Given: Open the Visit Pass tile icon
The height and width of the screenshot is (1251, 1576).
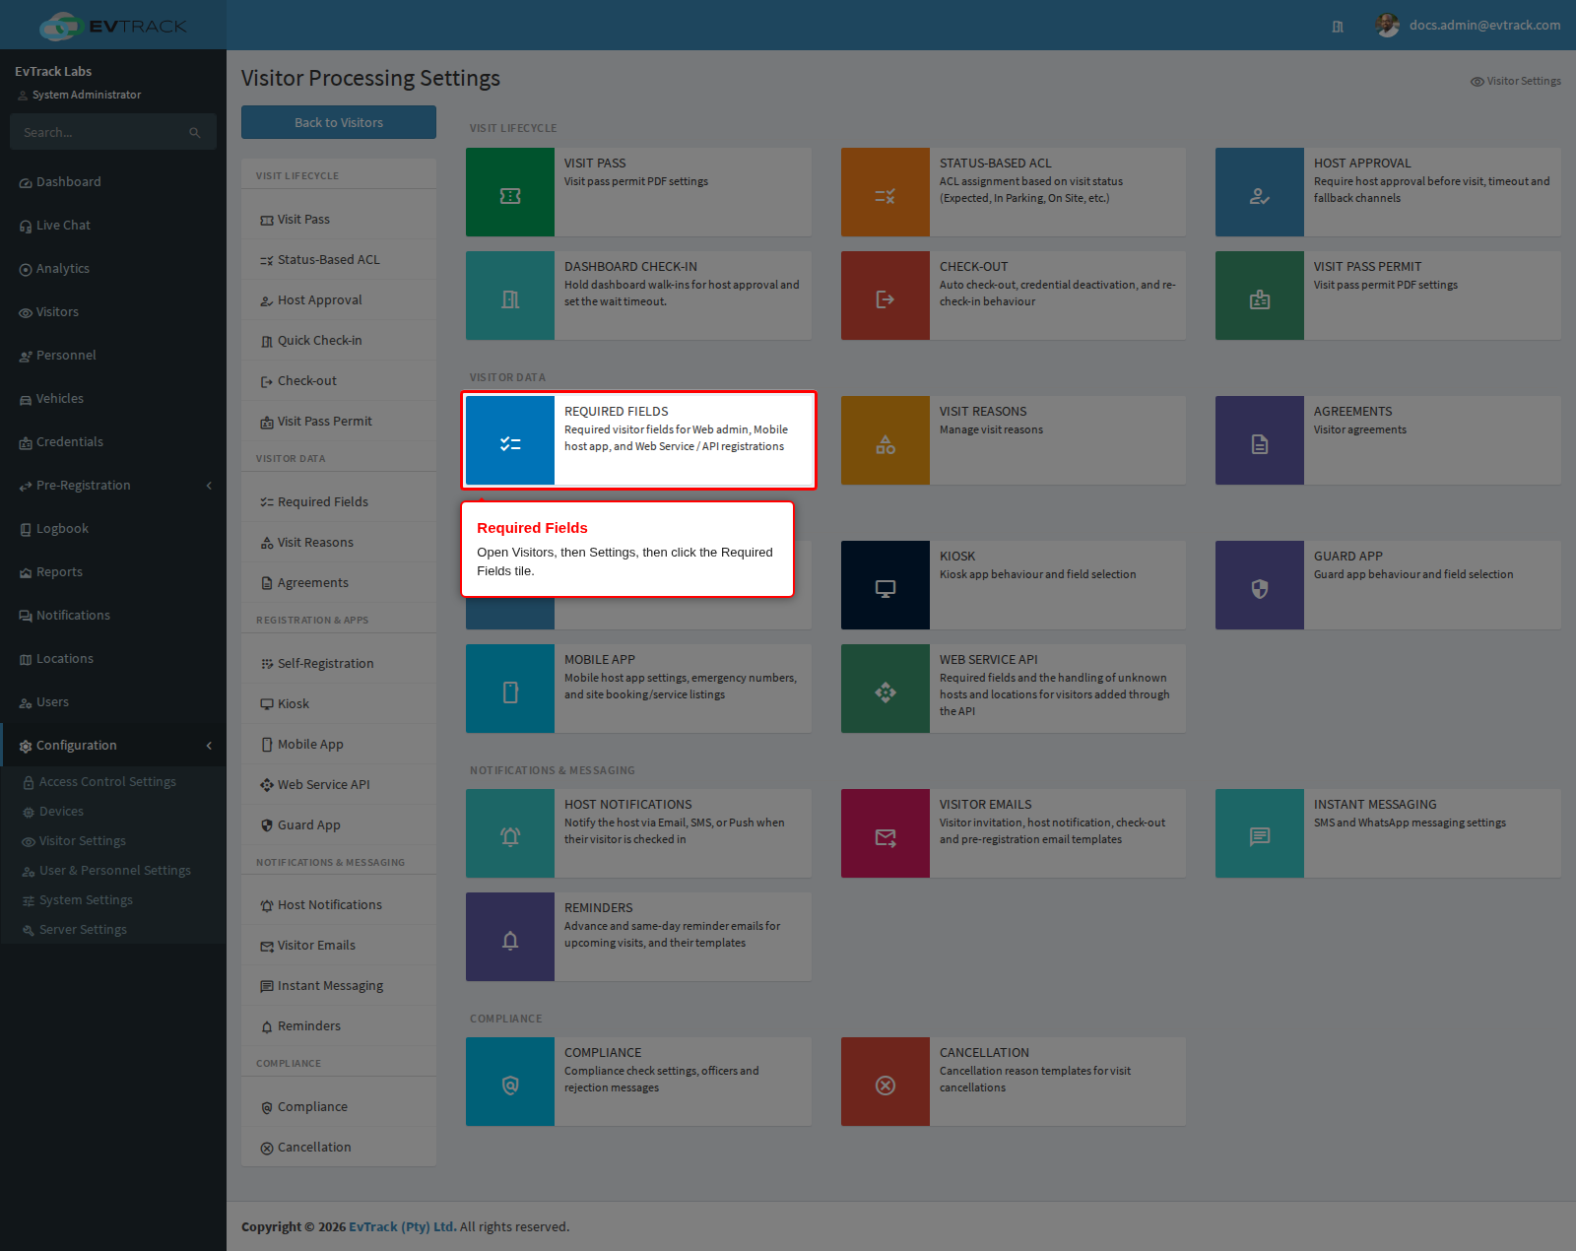Looking at the screenshot, I should point(510,192).
